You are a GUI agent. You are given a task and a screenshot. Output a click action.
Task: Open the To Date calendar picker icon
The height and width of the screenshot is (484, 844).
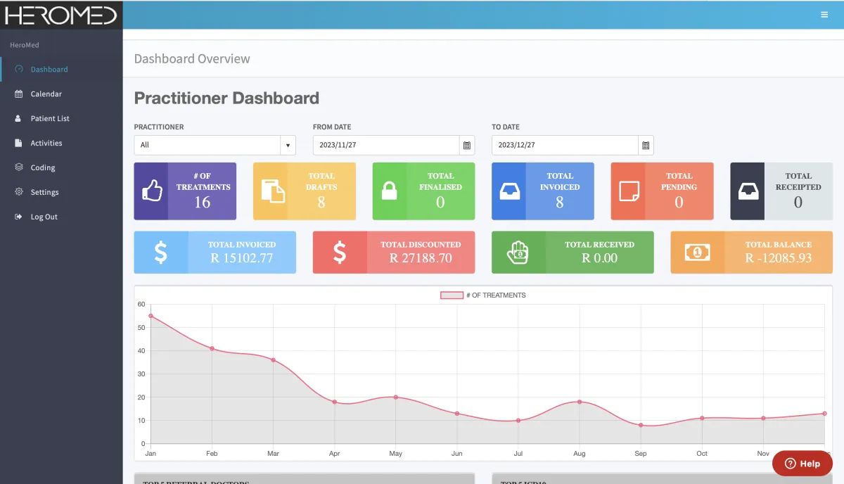[646, 145]
